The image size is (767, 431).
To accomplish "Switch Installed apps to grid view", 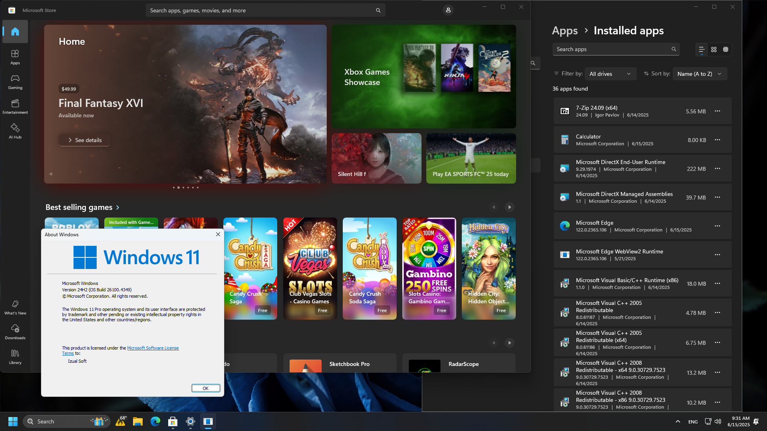I will click(714, 49).
